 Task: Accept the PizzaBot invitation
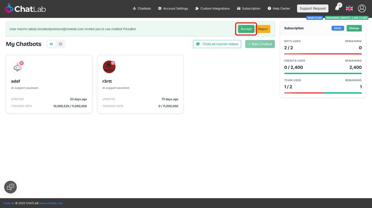(x=246, y=29)
